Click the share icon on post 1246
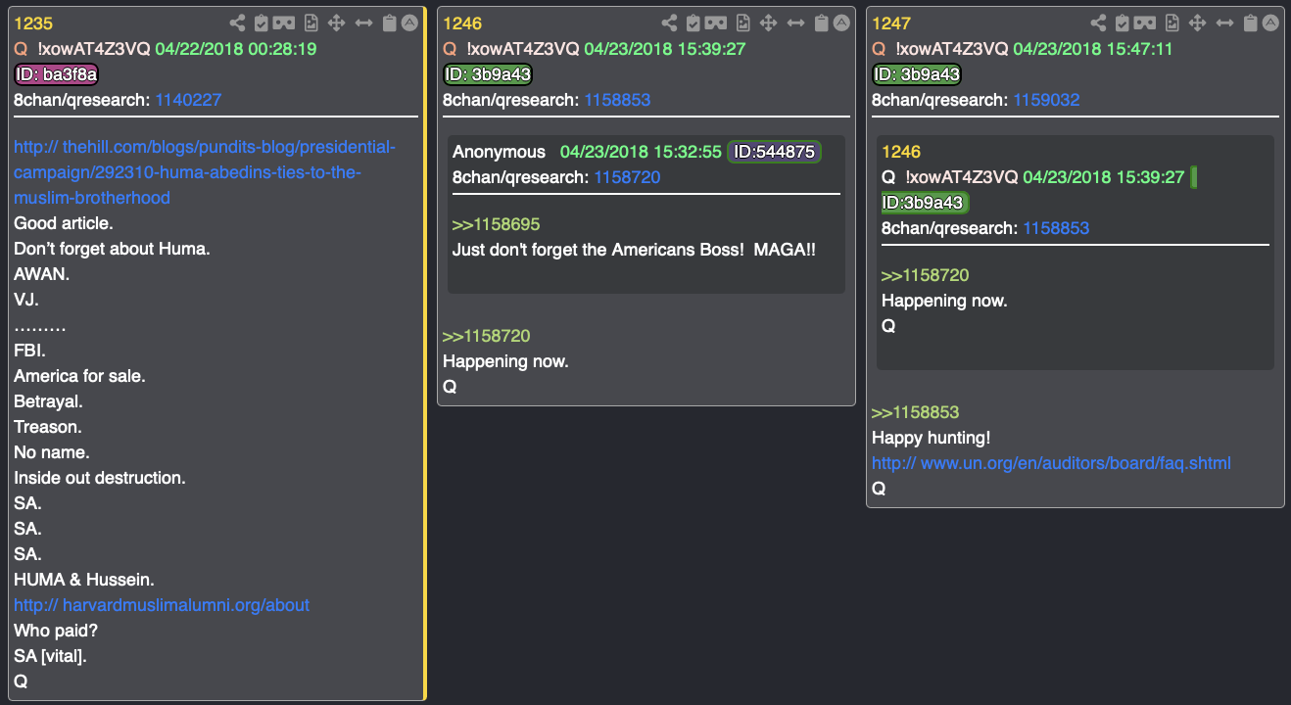1291x705 pixels. point(669,23)
